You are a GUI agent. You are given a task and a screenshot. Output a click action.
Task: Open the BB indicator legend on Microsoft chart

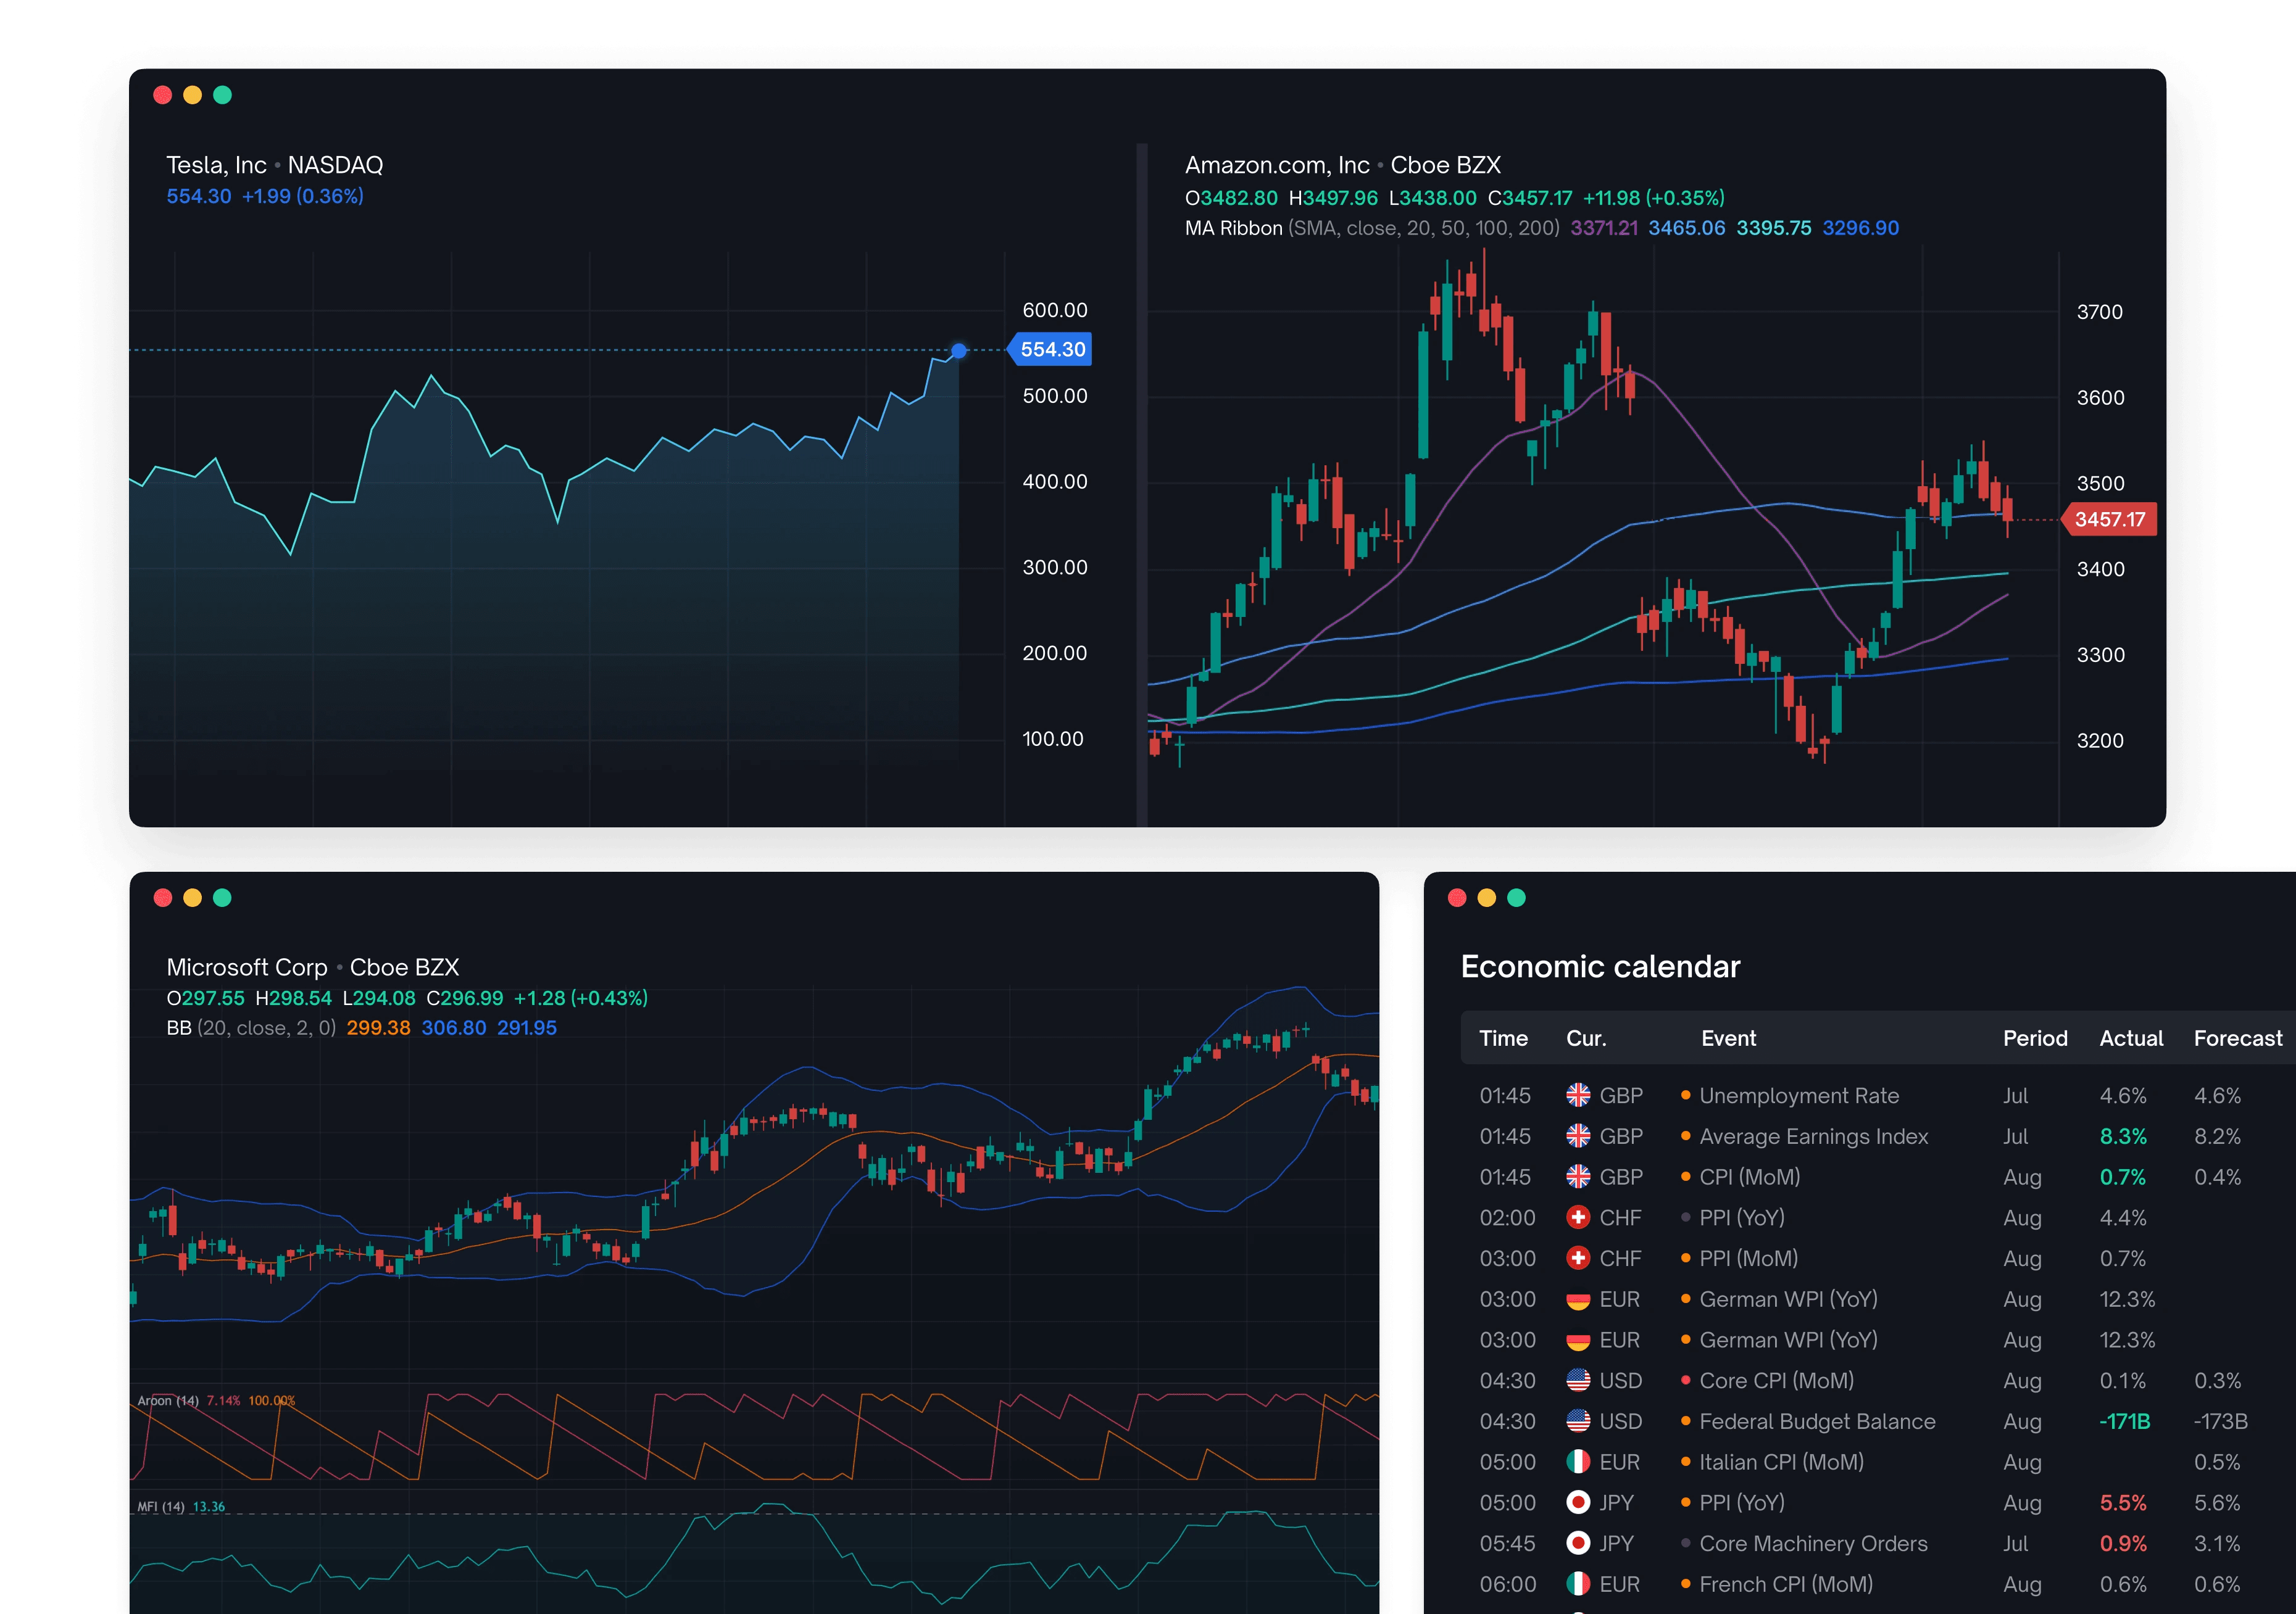(178, 1027)
